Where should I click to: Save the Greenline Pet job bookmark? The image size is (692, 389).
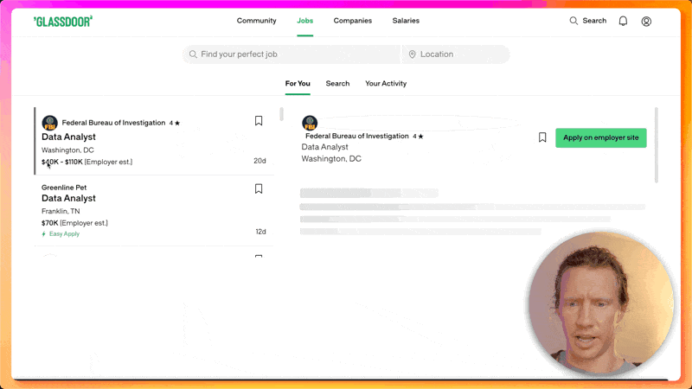point(259,188)
